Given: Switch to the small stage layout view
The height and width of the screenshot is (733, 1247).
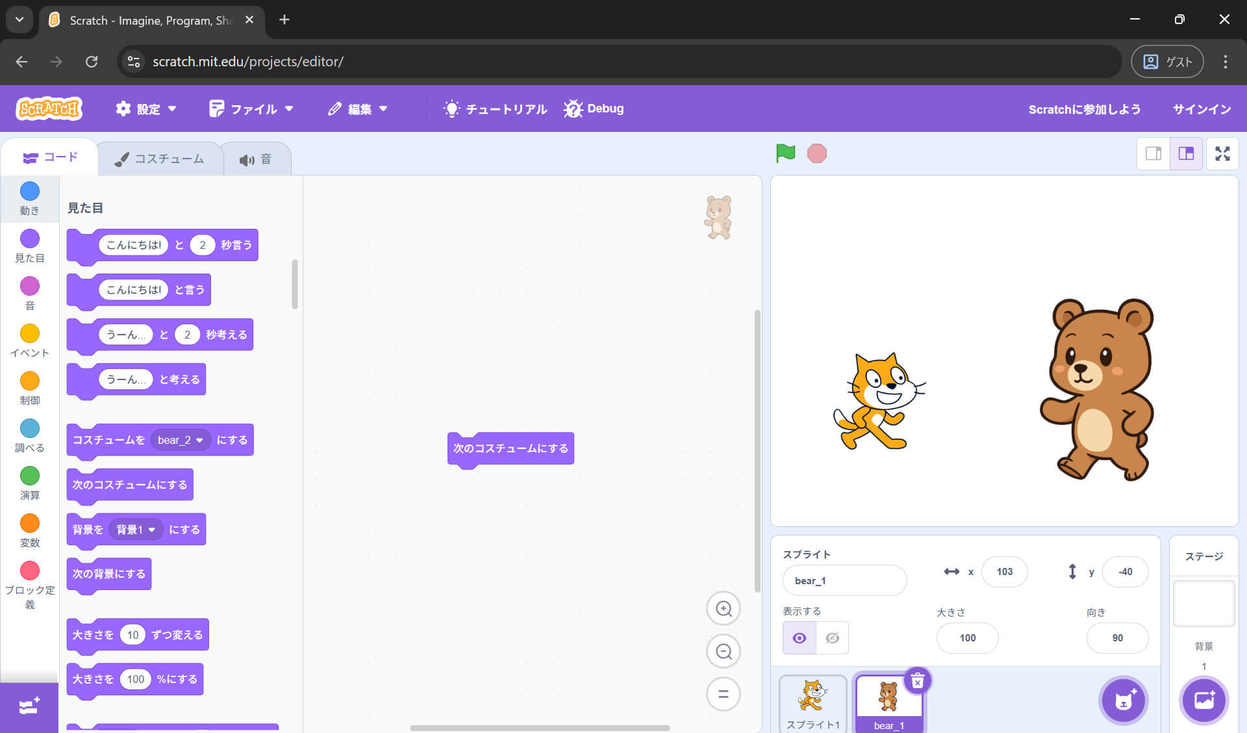Looking at the screenshot, I should click(1153, 153).
